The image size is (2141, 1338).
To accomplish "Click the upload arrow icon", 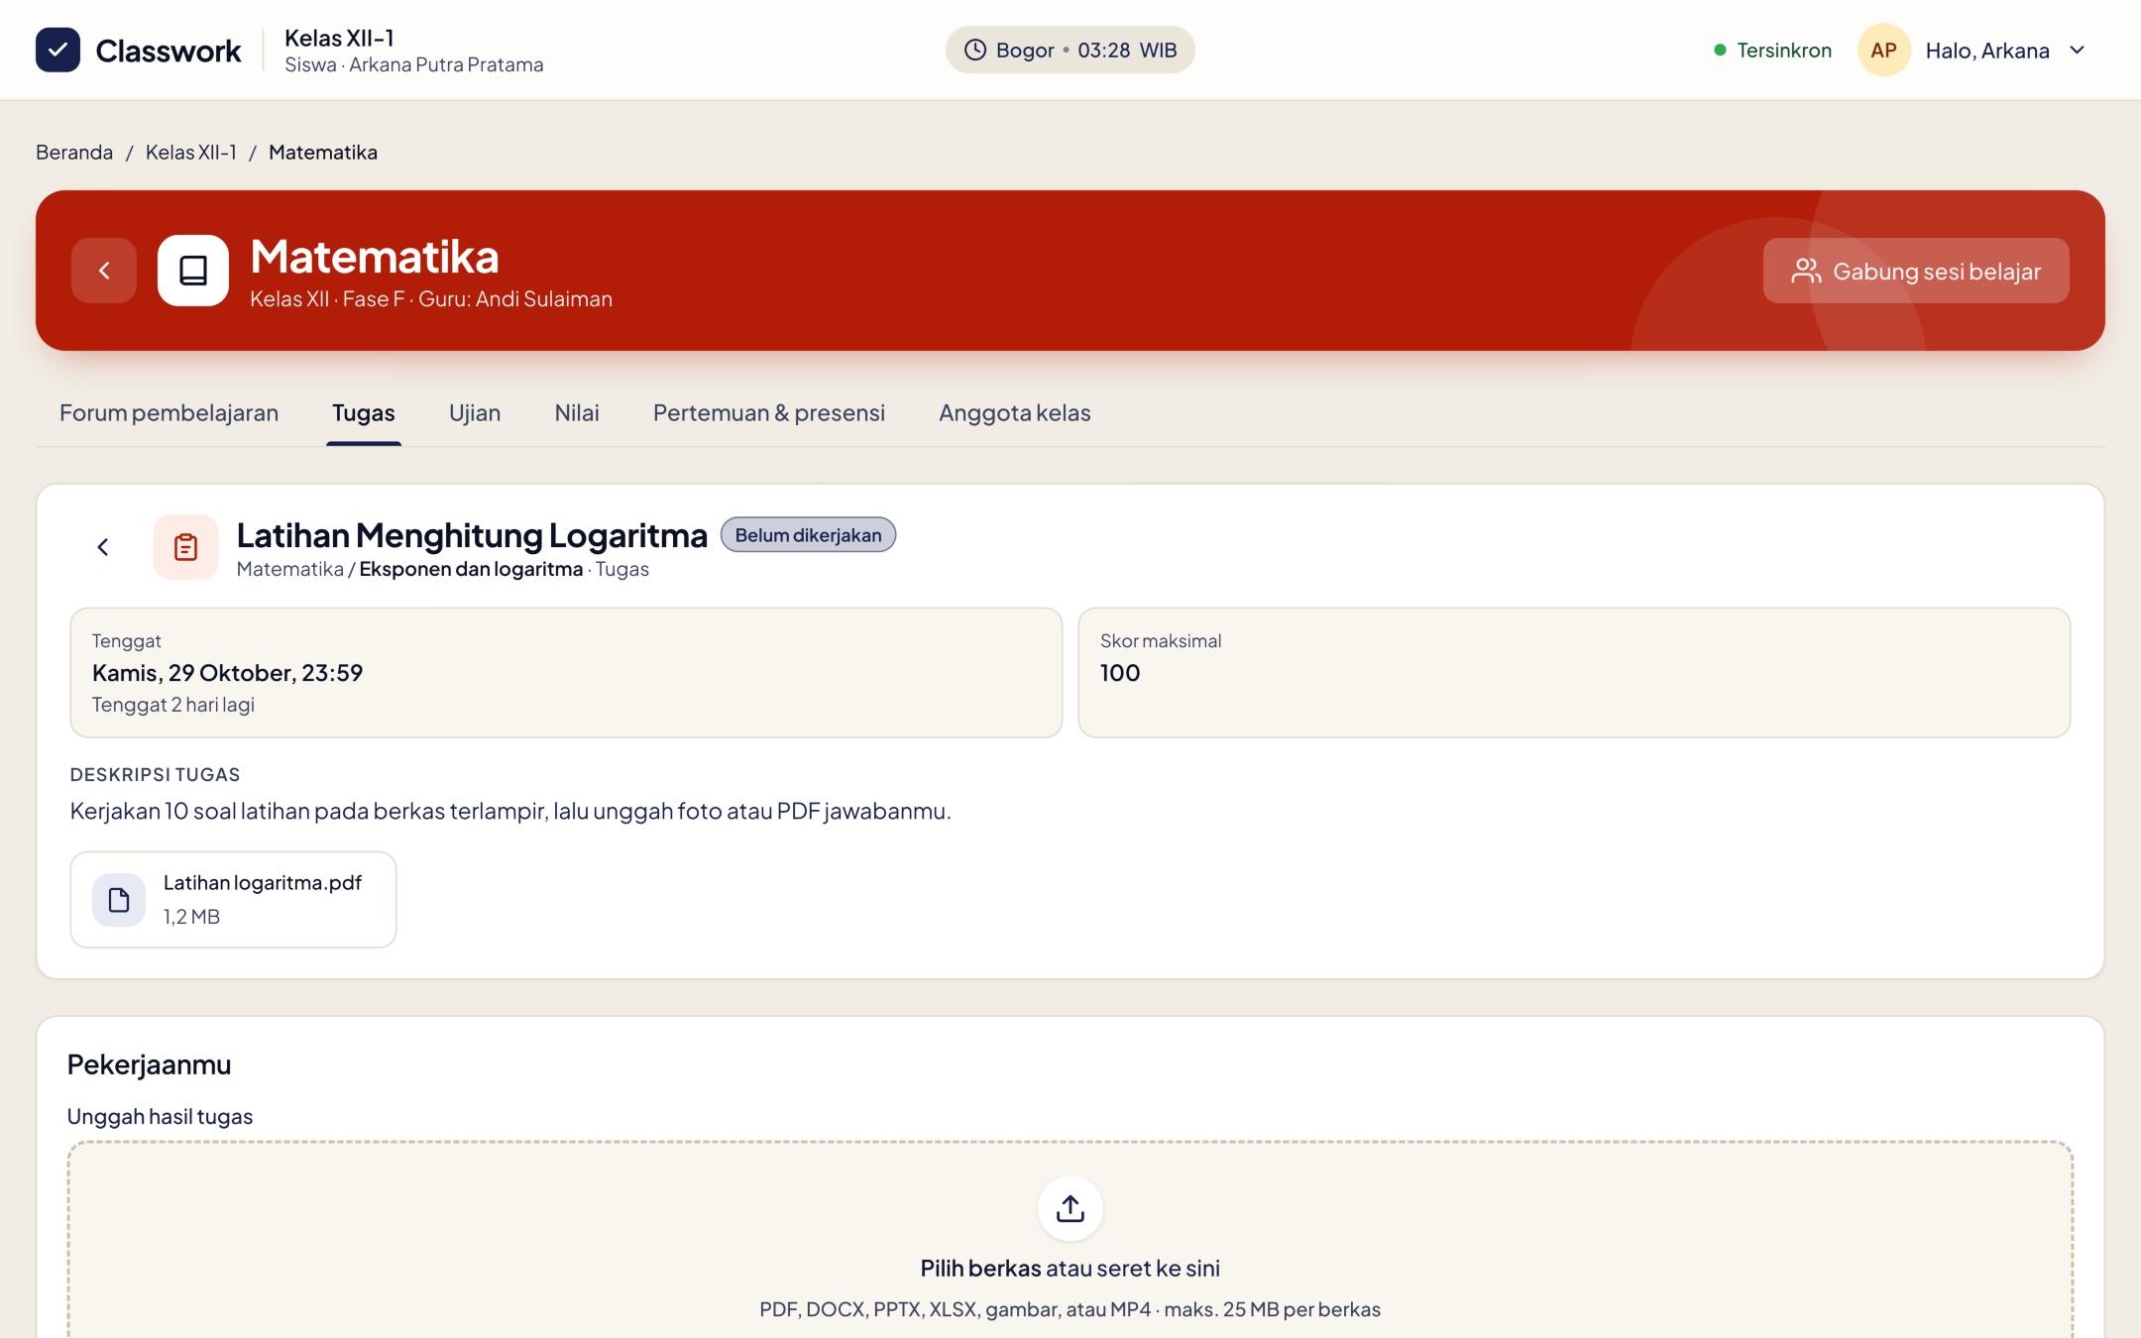I will [1070, 1208].
